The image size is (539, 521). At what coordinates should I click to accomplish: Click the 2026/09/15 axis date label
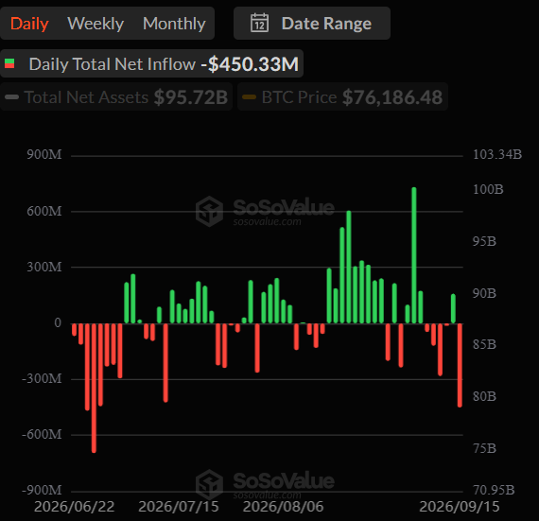click(x=460, y=507)
